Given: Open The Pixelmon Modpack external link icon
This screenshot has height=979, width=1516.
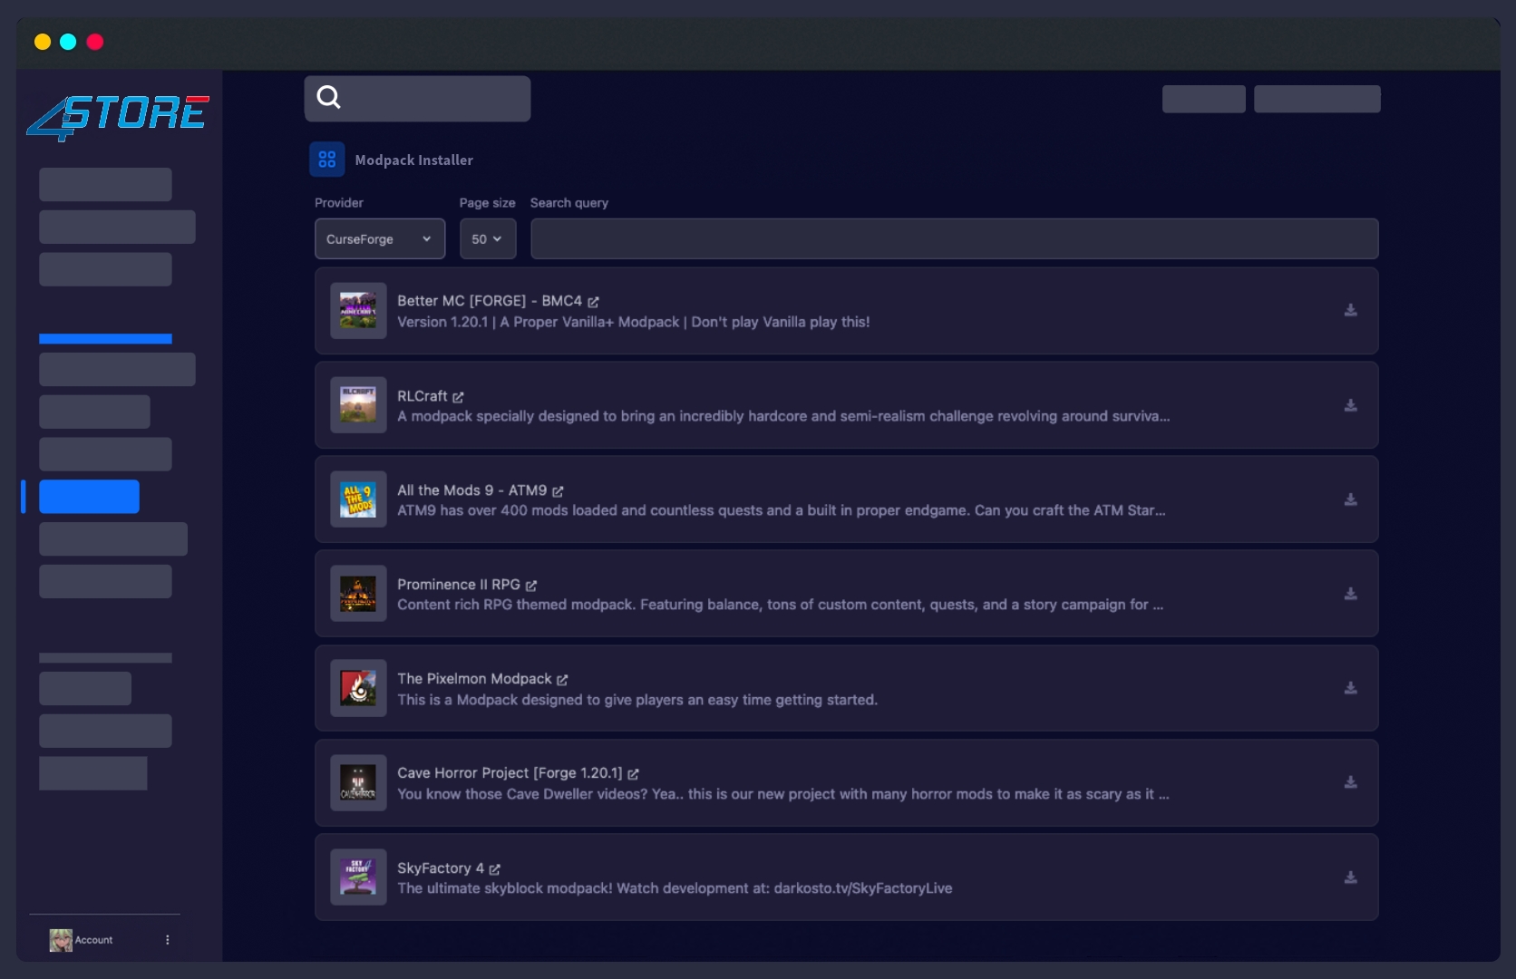Looking at the screenshot, I should pos(562,680).
